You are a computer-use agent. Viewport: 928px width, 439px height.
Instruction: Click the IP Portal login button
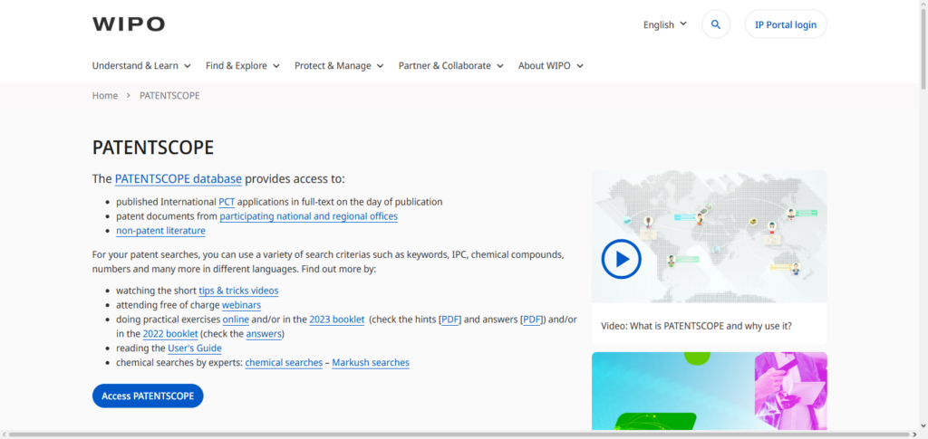(x=786, y=24)
